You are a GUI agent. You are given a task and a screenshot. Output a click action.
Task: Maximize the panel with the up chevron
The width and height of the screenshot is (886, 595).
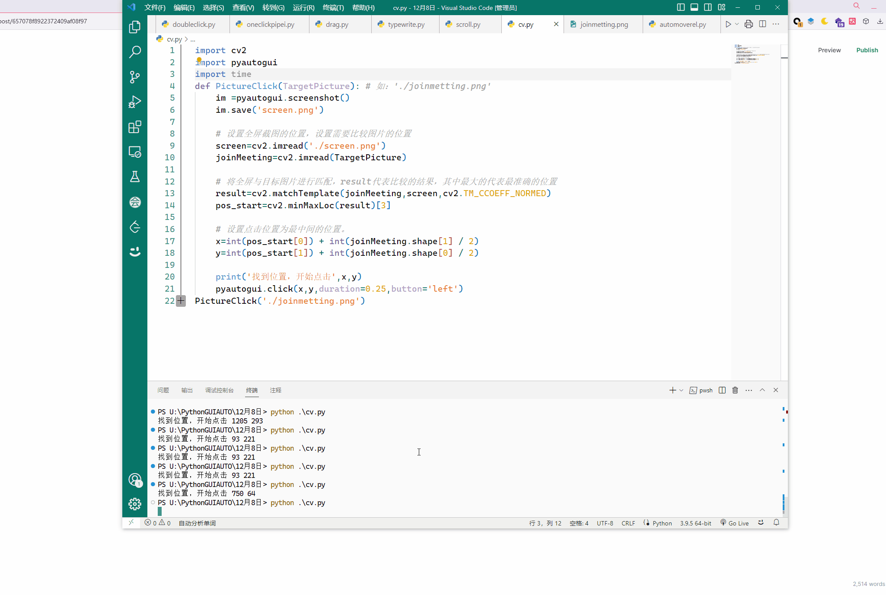click(x=762, y=390)
